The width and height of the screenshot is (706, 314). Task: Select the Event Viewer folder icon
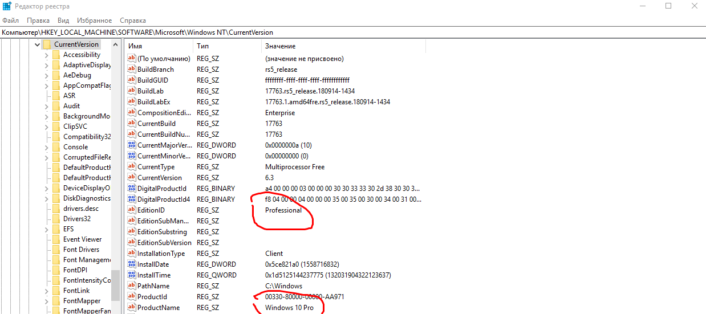click(x=56, y=239)
